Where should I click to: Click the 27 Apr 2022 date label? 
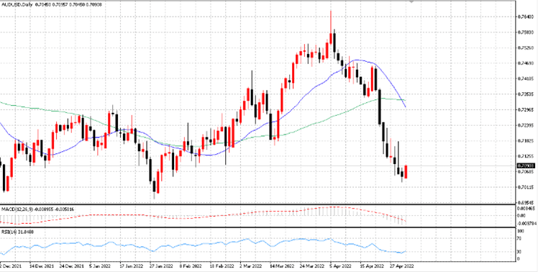pos(402,266)
